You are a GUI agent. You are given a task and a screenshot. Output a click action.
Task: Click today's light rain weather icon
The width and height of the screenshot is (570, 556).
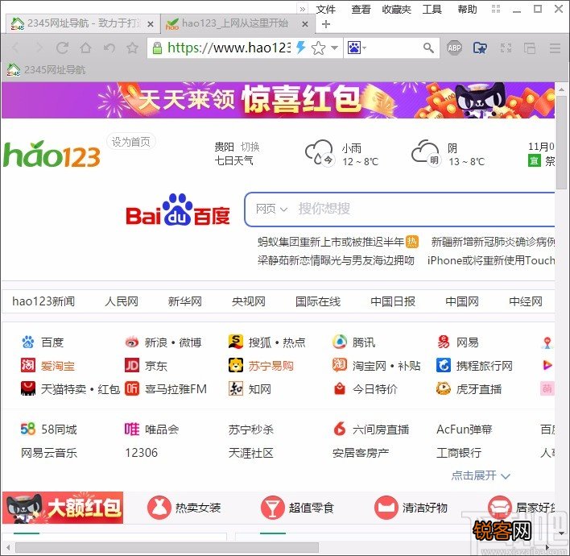tap(319, 152)
